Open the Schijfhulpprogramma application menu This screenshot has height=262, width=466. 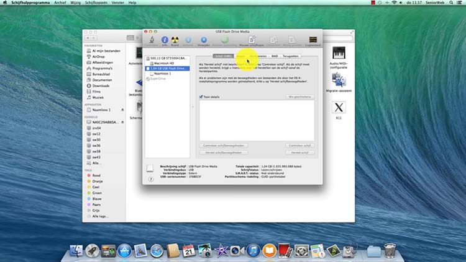click(x=30, y=2)
